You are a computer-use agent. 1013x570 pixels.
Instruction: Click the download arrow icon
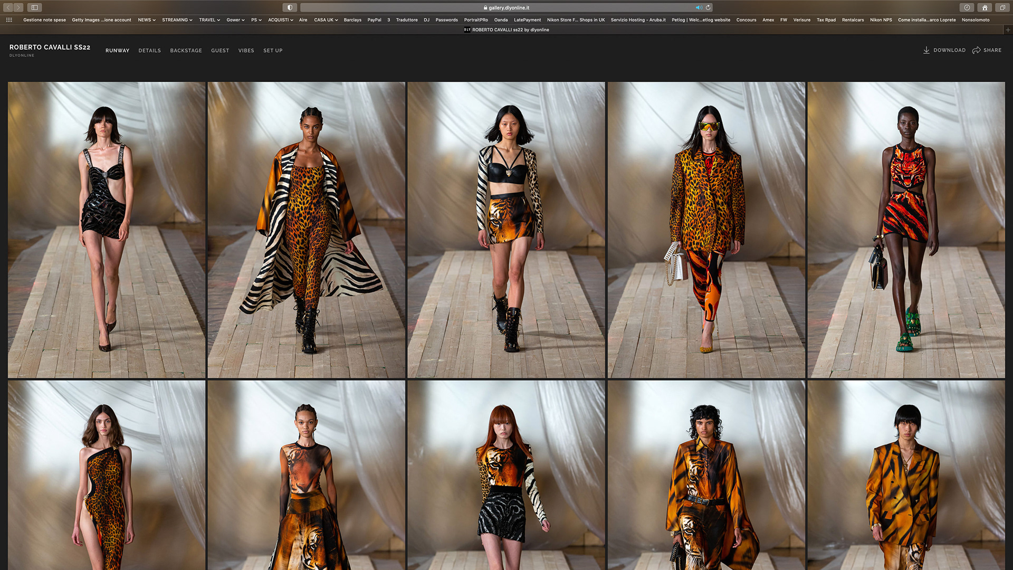click(926, 50)
